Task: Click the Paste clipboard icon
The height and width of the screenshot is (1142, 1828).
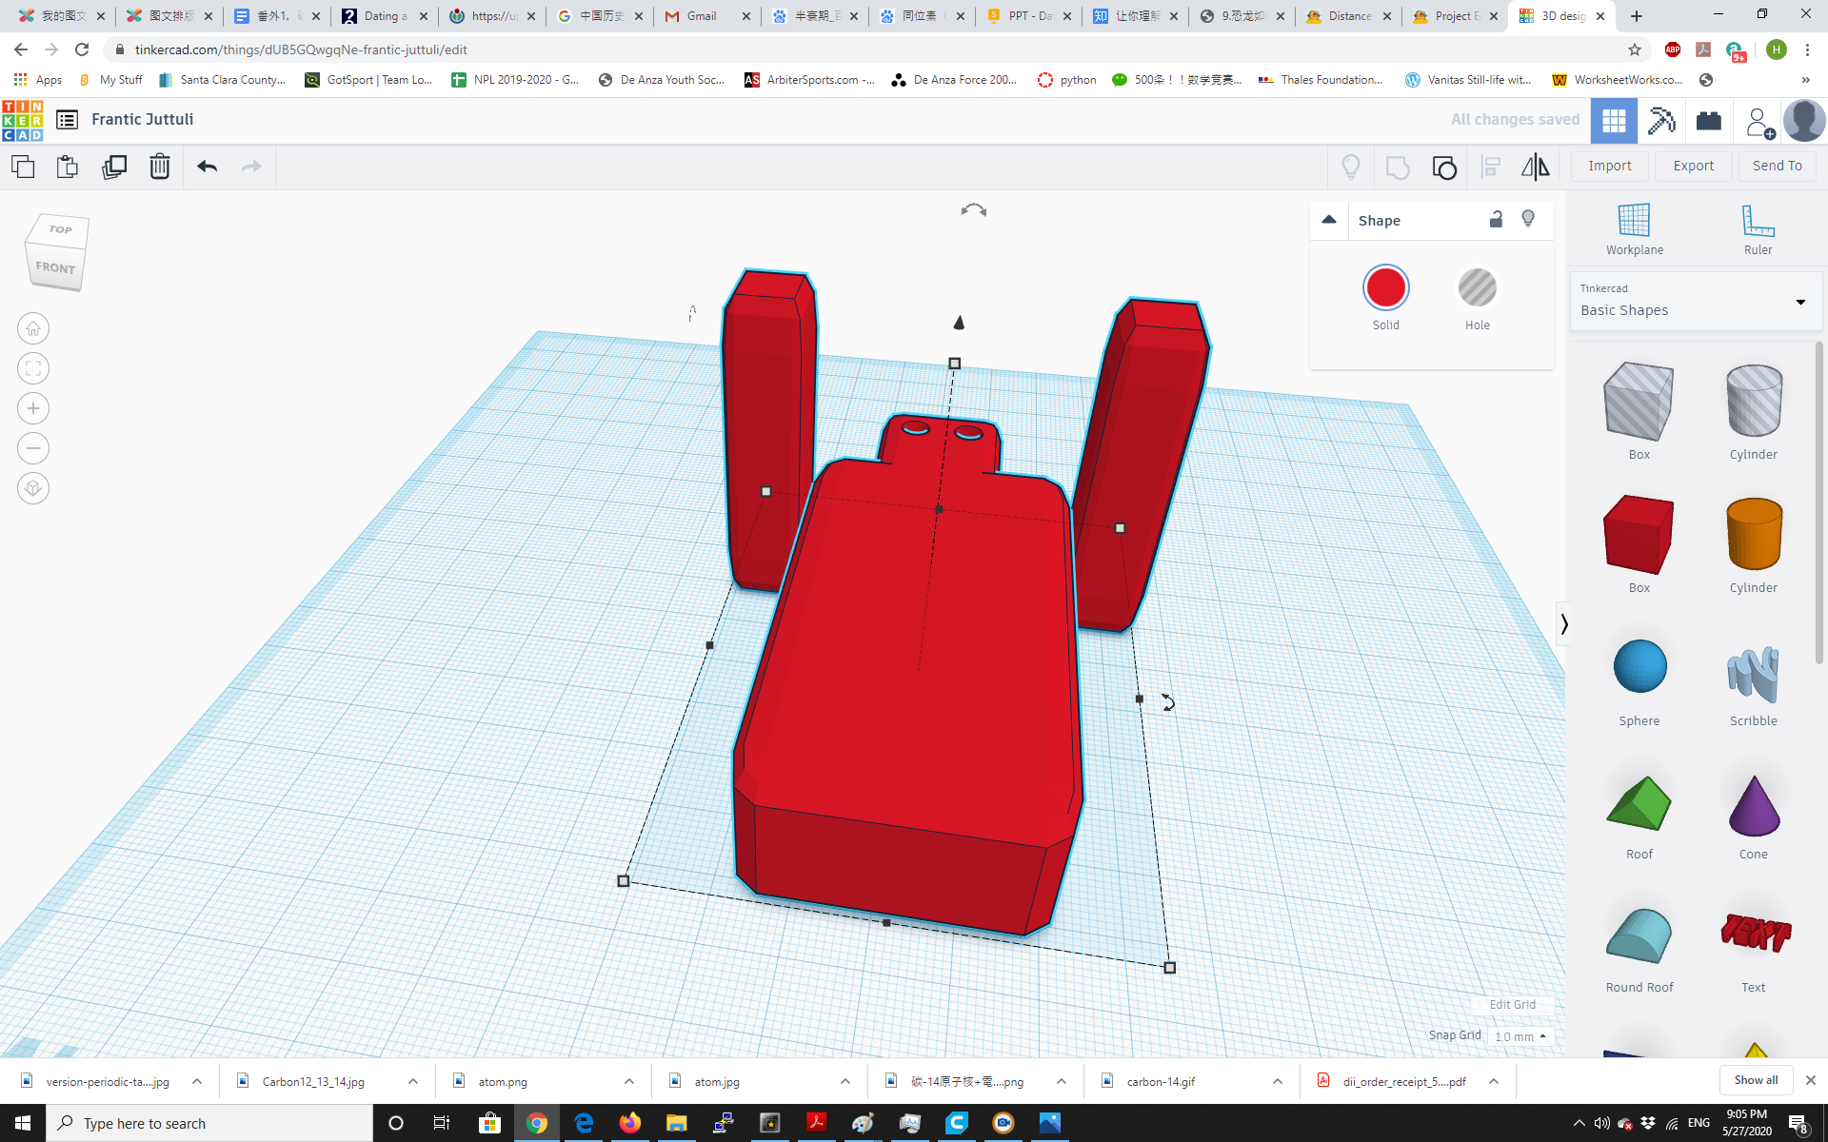Action: 68,167
